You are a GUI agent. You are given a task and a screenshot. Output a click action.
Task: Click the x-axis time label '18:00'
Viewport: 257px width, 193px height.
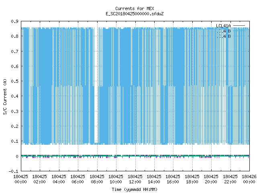(x=192, y=182)
